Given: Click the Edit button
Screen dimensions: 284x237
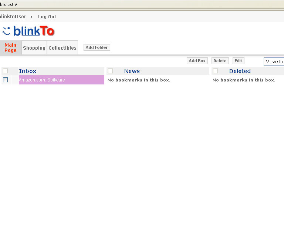Looking at the screenshot, I should [x=238, y=61].
